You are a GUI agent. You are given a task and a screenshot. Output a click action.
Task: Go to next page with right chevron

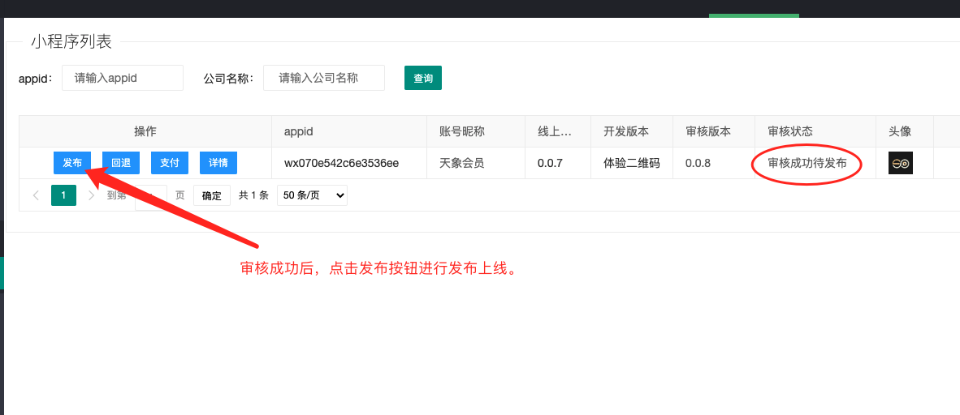[x=91, y=195]
